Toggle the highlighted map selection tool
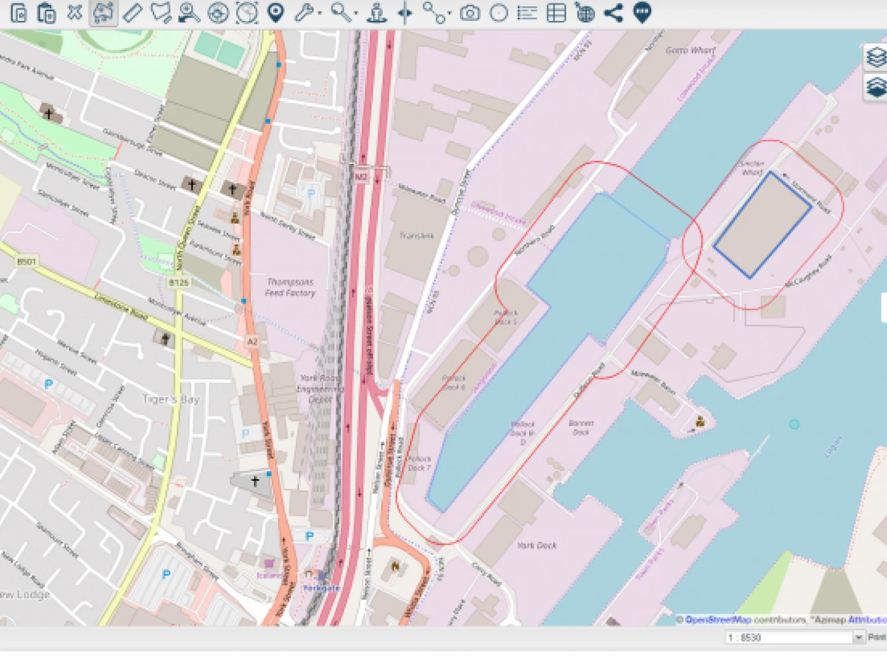The width and height of the screenshot is (887, 656). click(103, 13)
